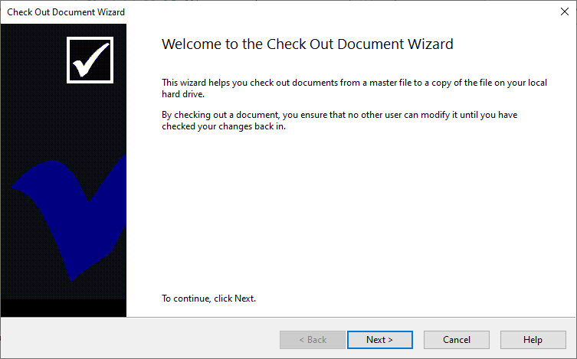This screenshot has width=577, height=359.
Task: Click the white checkmark wizard icon
Action: pos(90,60)
